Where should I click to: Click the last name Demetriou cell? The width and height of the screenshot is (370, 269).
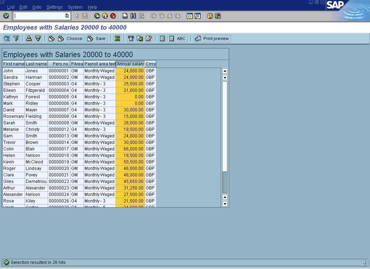(36, 182)
